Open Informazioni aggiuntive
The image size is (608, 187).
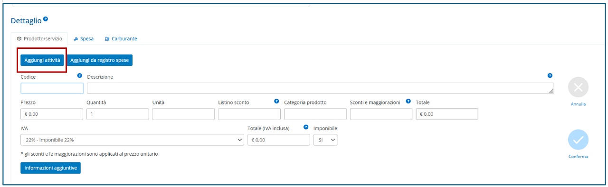point(50,168)
